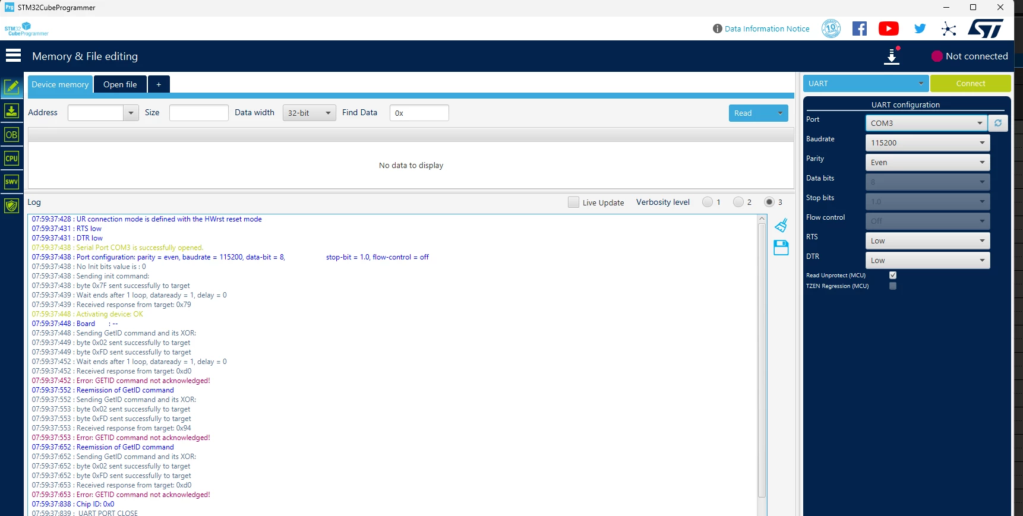This screenshot has height=516, width=1023.
Task: Click log line 'RTS low'
Action: (x=67, y=229)
